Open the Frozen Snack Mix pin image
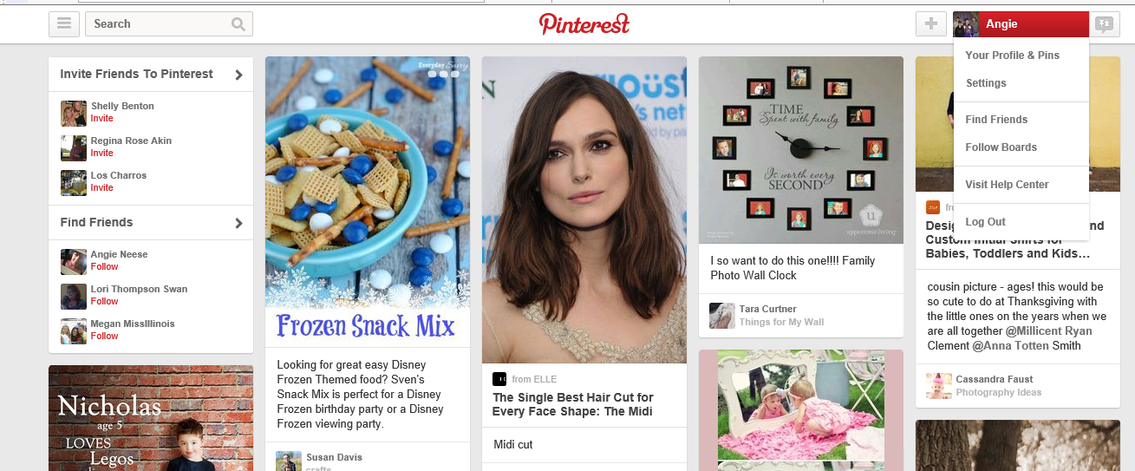 point(368,201)
